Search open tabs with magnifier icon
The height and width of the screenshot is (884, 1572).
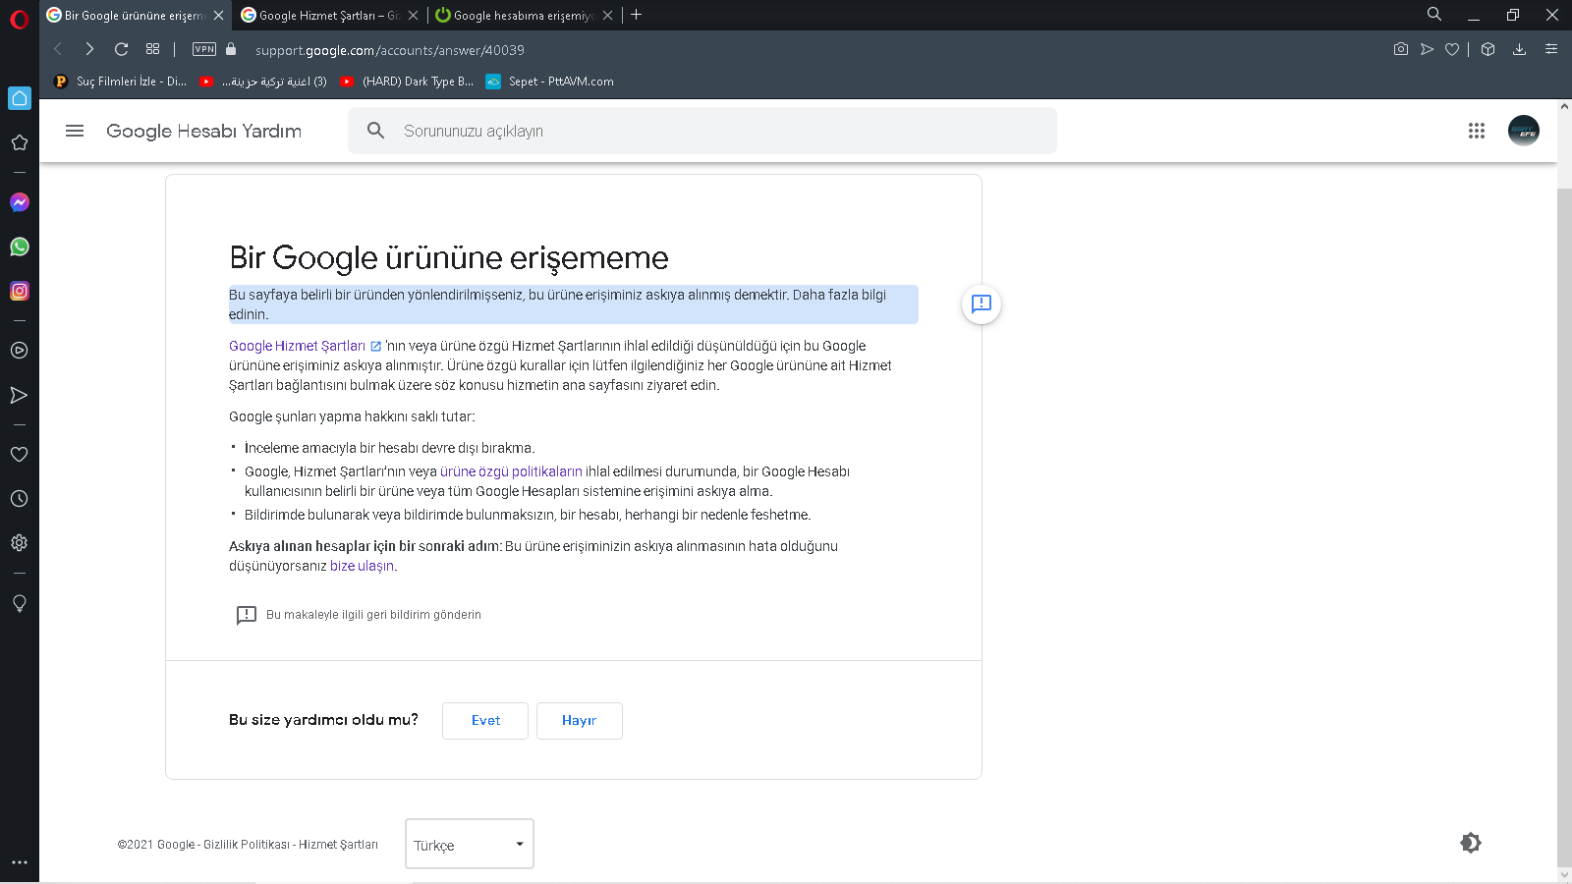click(x=1434, y=15)
